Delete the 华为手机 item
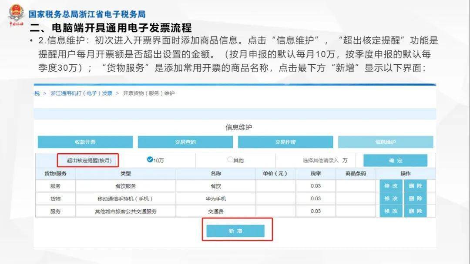This screenshot has height=264, width=470. (x=415, y=198)
